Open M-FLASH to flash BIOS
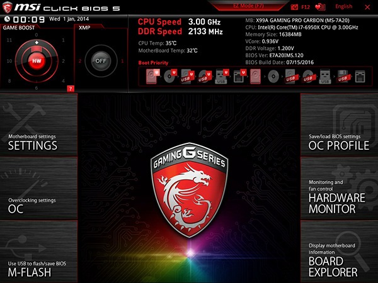The image size is (378, 283). (x=38, y=251)
